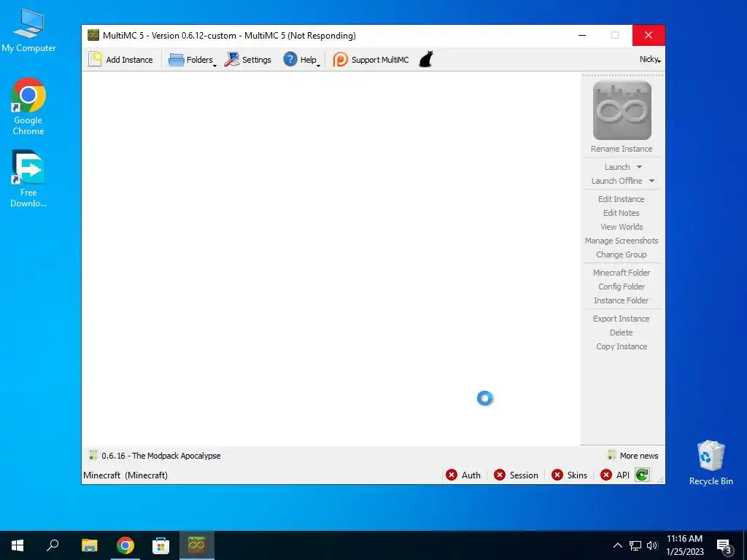Screen dimensions: 747x560
Task: Click the Auth status error icon
Action: coord(451,475)
